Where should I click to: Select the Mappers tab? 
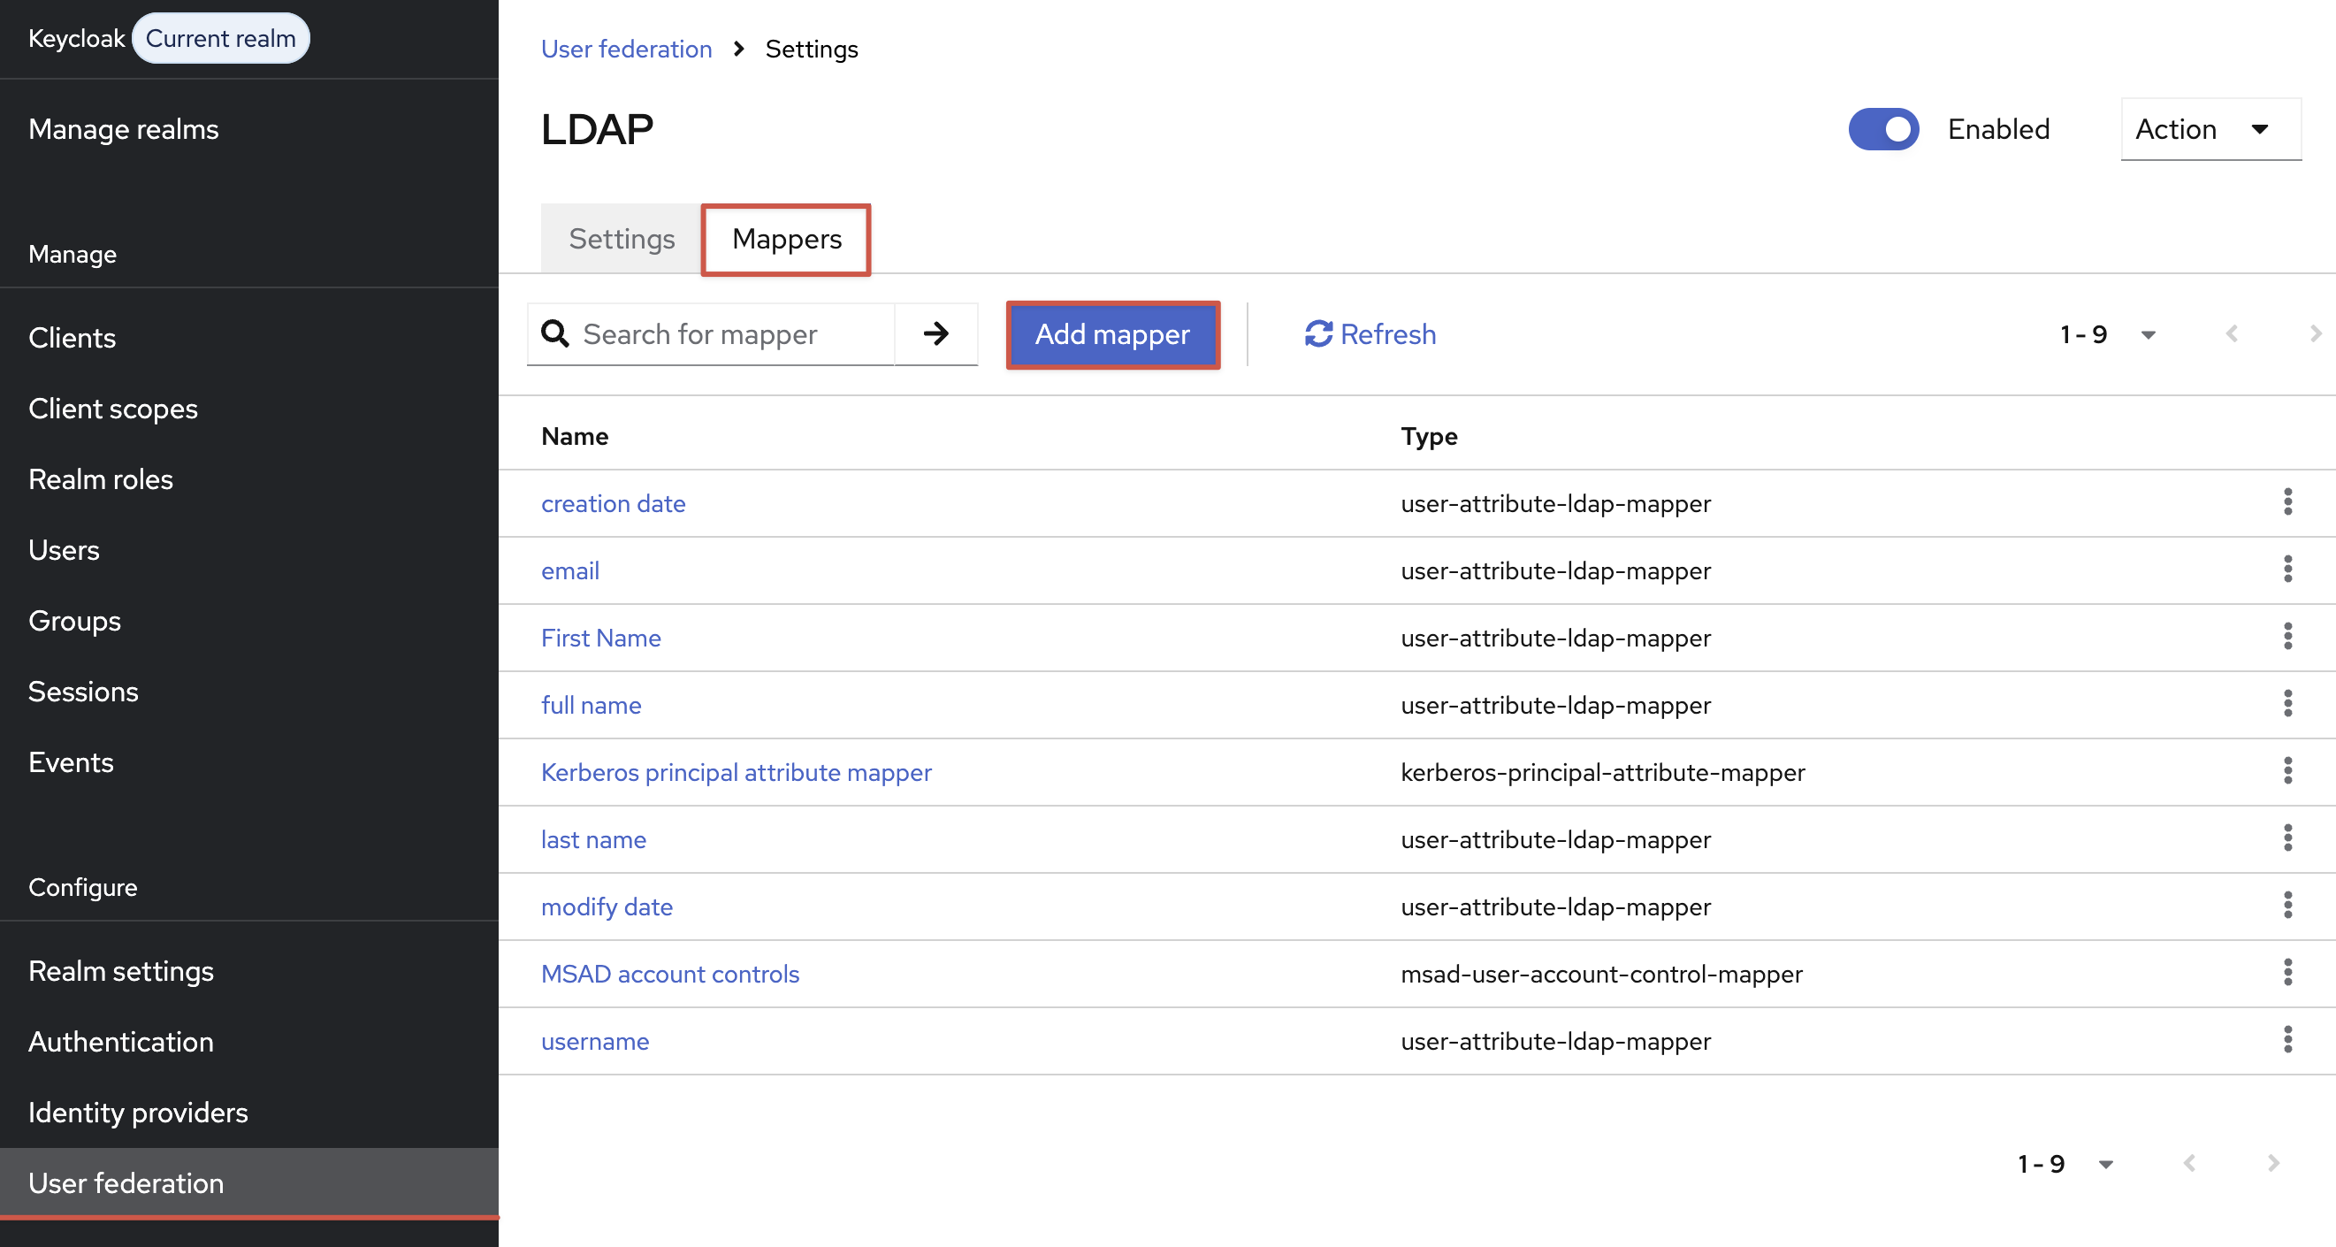pos(786,240)
